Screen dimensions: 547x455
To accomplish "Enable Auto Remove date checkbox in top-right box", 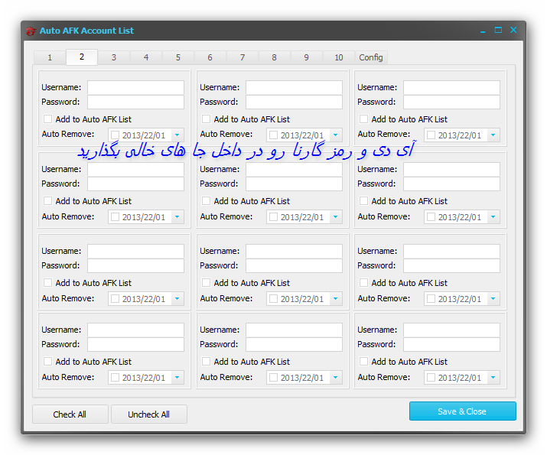I will pos(431,135).
